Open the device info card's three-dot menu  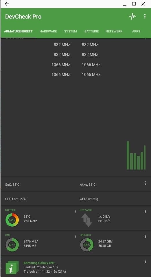(x=145, y=261)
